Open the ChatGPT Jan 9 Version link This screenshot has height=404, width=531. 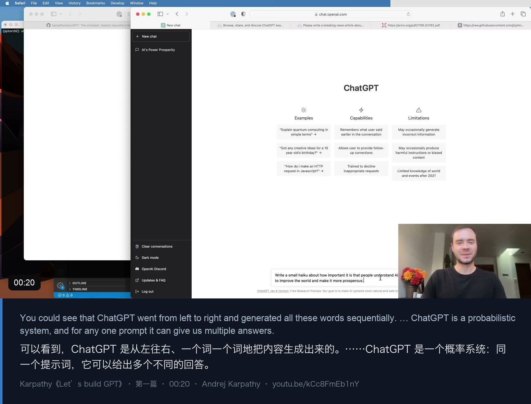273,291
